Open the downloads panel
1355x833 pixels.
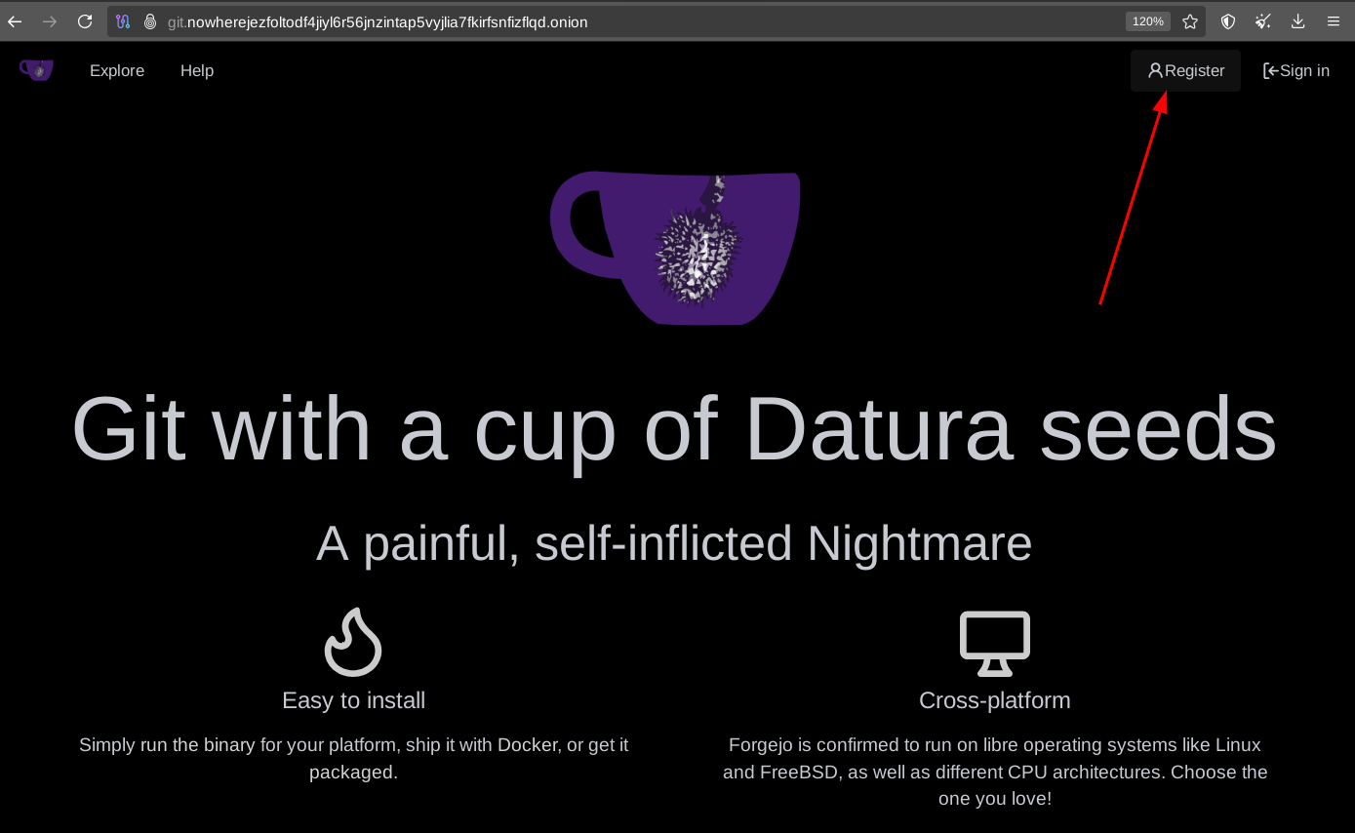point(1298,21)
